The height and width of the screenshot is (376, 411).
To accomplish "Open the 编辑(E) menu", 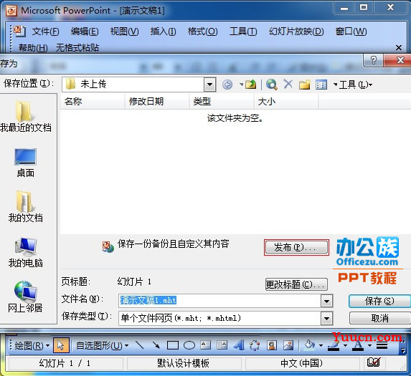I will 85,32.
